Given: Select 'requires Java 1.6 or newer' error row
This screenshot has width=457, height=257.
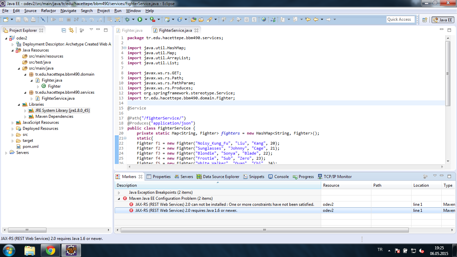Looking at the screenshot, I should (x=285, y=210).
